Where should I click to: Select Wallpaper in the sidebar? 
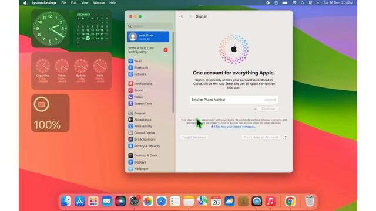click(139, 169)
